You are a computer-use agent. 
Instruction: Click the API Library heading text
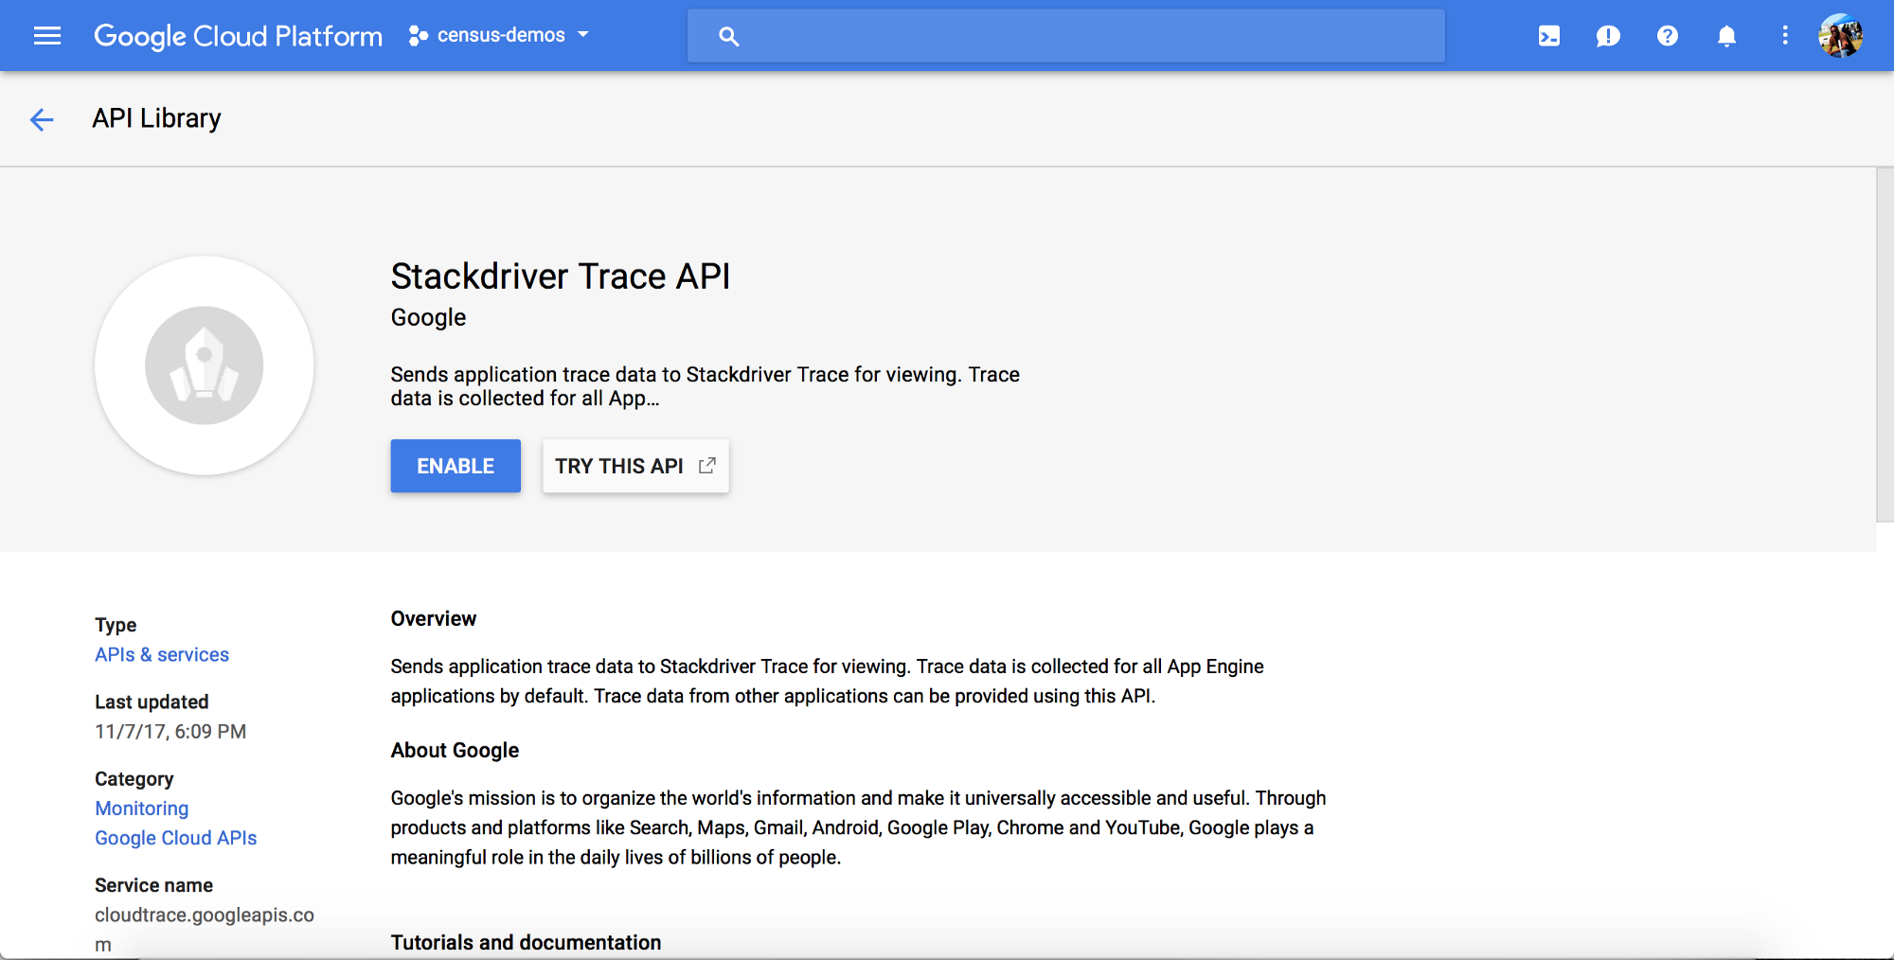(156, 118)
